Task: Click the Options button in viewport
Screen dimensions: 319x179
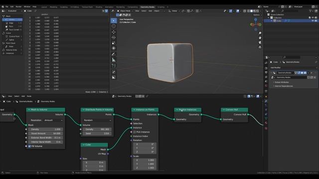Action: pyautogui.click(x=257, y=15)
